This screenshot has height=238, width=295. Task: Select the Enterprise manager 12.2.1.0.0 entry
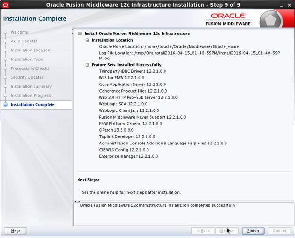click(x=128, y=156)
